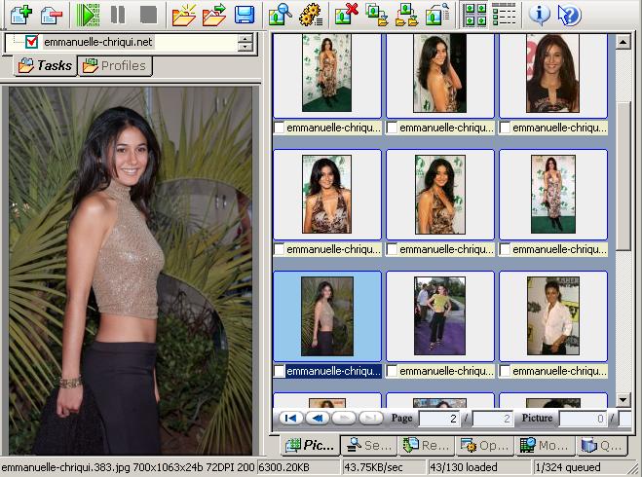Check the highlighted thumbnail's checkbox
The height and width of the screenshot is (477, 642).
coord(280,371)
